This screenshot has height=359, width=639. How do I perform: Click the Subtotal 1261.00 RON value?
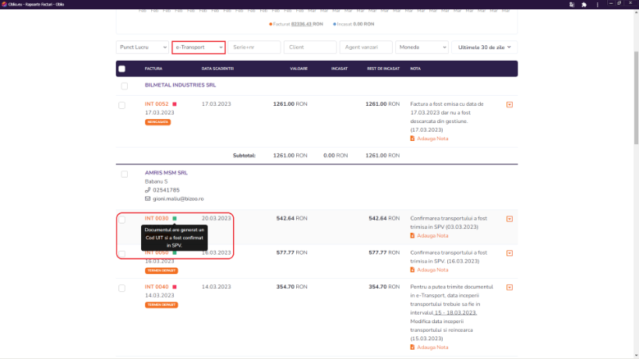click(290, 156)
